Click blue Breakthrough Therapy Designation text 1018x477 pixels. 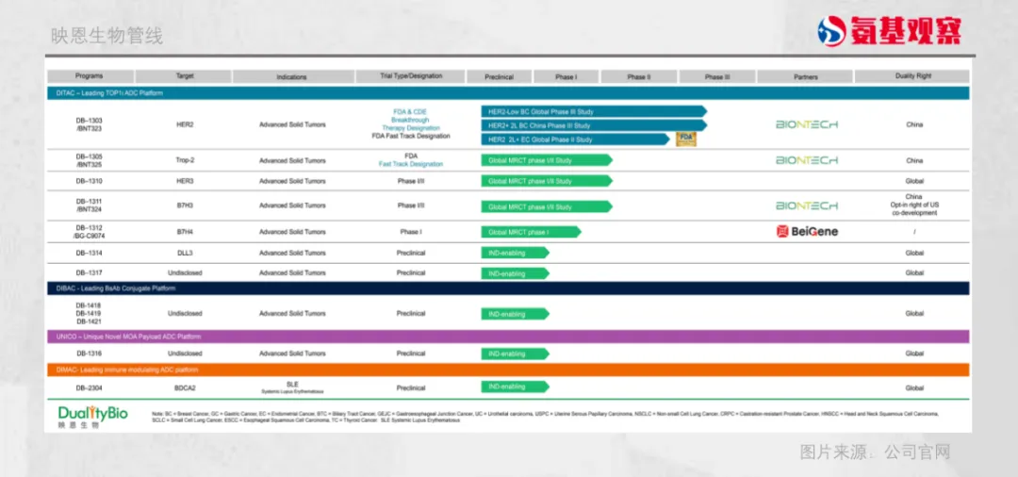410,124
